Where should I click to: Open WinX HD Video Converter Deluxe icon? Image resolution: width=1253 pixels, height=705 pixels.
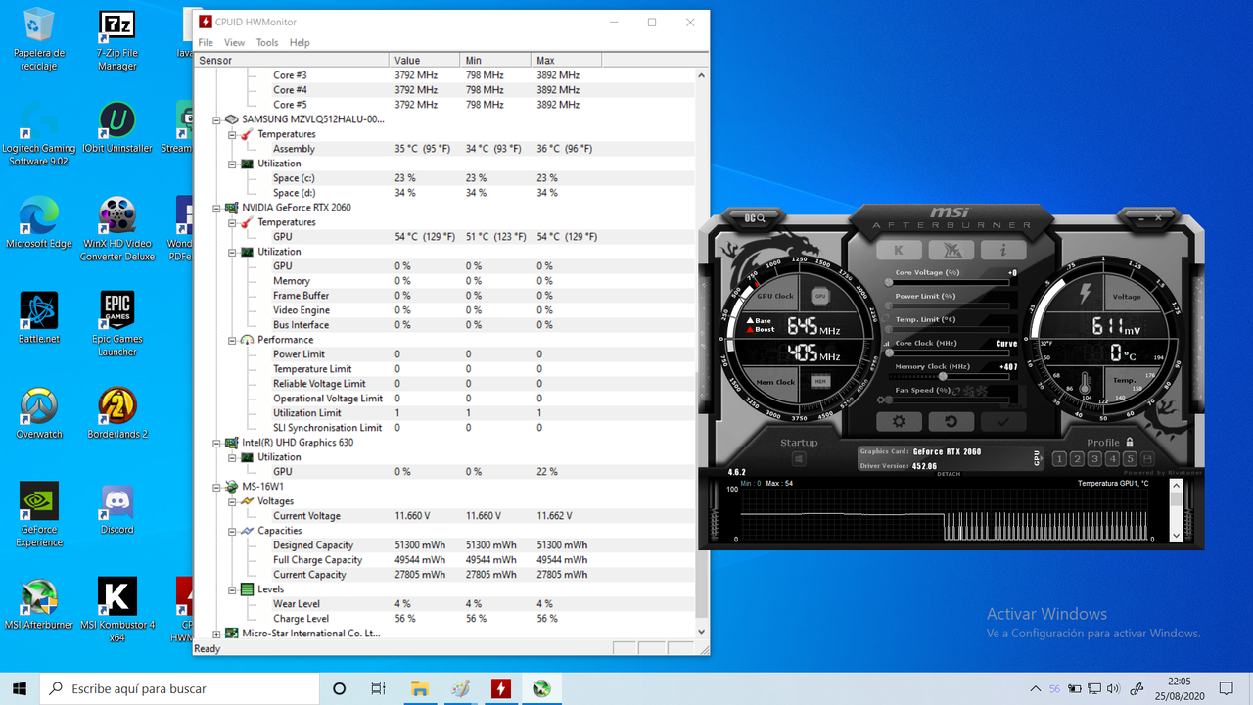click(x=117, y=229)
